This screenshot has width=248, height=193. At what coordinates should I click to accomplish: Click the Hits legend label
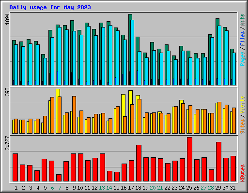click(x=243, y=20)
